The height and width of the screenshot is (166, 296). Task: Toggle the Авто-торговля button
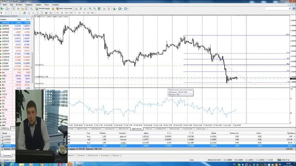point(64,9)
